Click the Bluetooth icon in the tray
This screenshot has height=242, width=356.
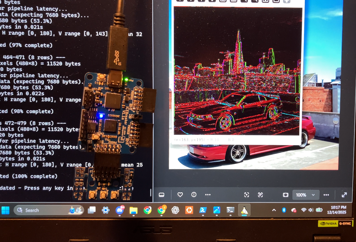click(x=284, y=210)
